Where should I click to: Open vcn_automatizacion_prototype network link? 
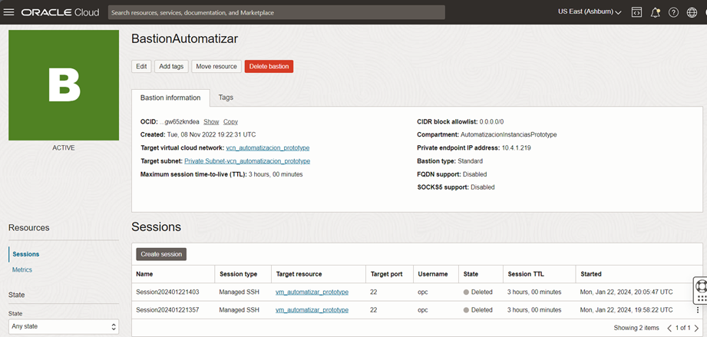[268, 148]
